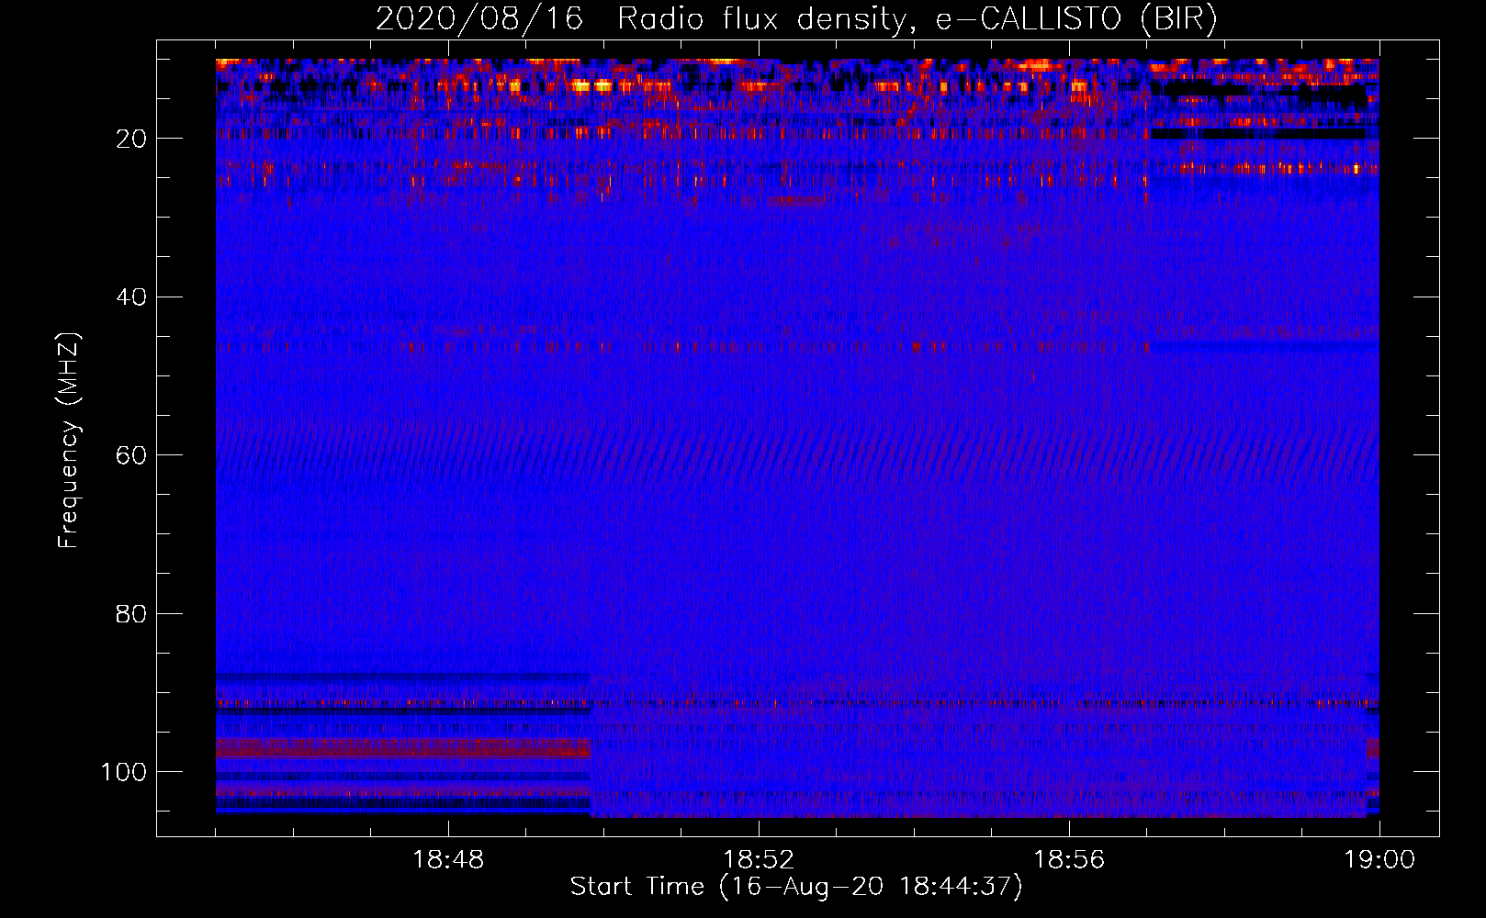Click the 20 frequency tick label
1486x918 pixels.
coord(131,139)
